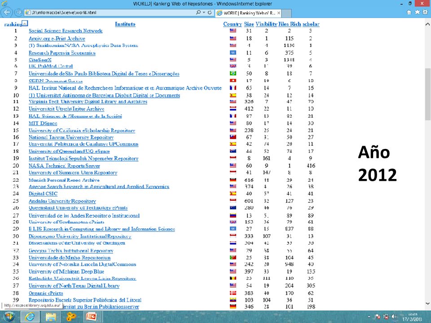Open Favorites star icon
The width and height of the screenshot is (431, 323).
click(417, 12)
